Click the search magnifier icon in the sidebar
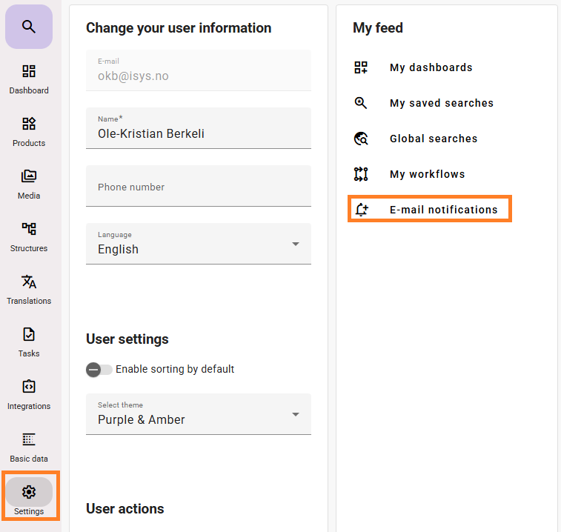 coord(29,27)
